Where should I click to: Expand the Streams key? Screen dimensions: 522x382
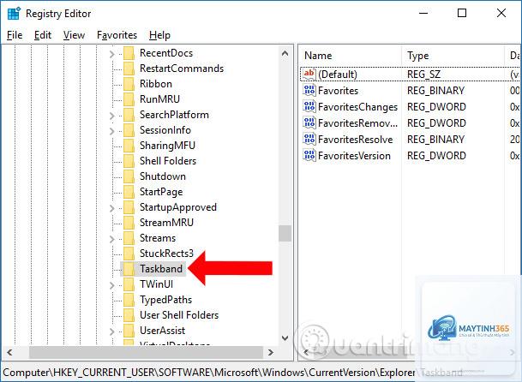[x=111, y=239]
